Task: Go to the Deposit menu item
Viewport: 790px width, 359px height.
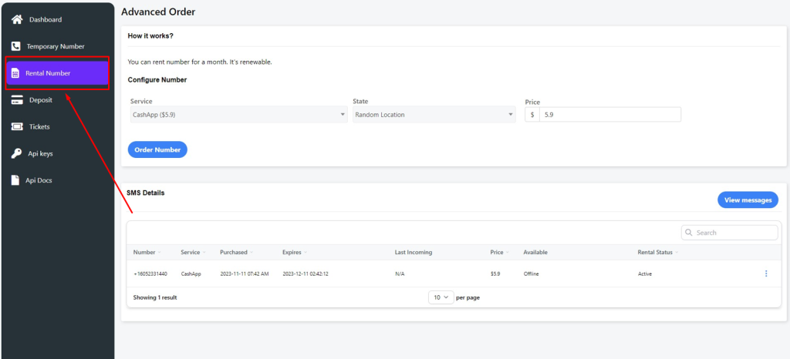Action: coord(40,99)
